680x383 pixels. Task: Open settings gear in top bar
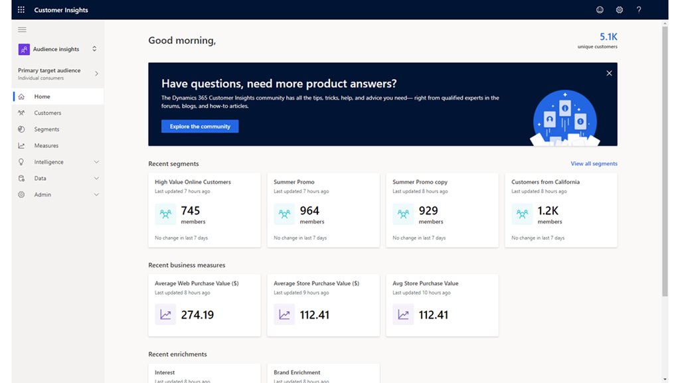[620, 10]
